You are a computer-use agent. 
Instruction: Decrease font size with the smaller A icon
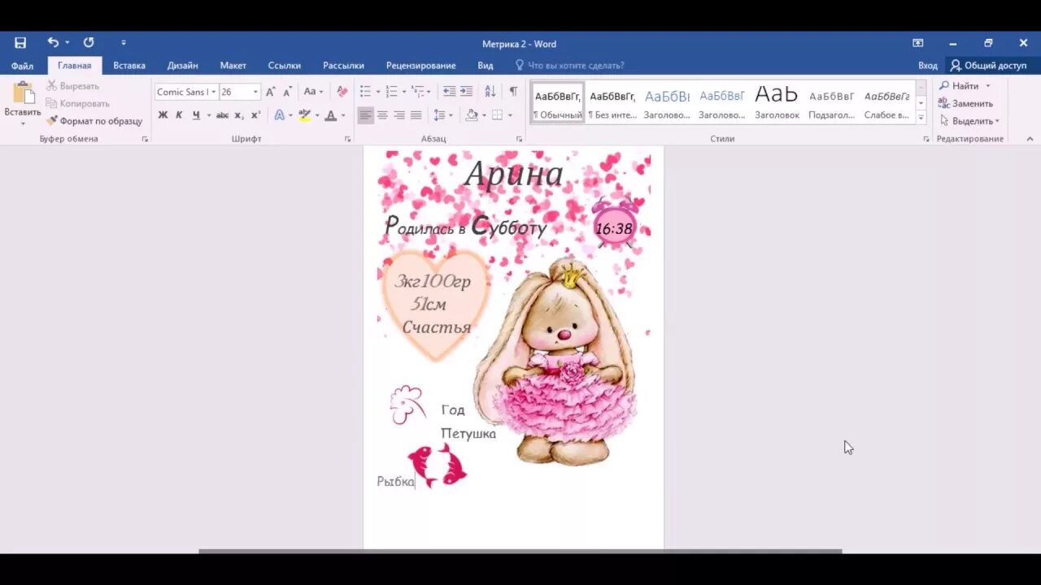(x=287, y=92)
